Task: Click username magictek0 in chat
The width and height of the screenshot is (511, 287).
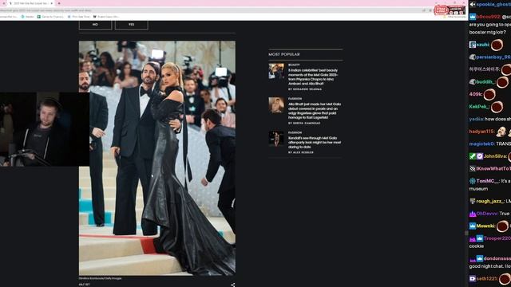Action: pyautogui.click(x=481, y=143)
